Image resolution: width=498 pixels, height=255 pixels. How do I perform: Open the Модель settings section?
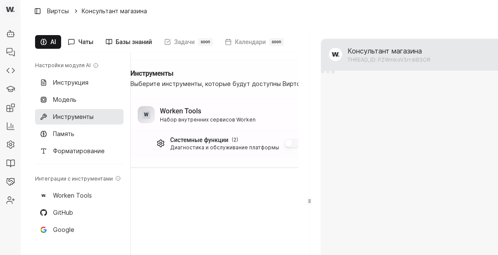(65, 100)
